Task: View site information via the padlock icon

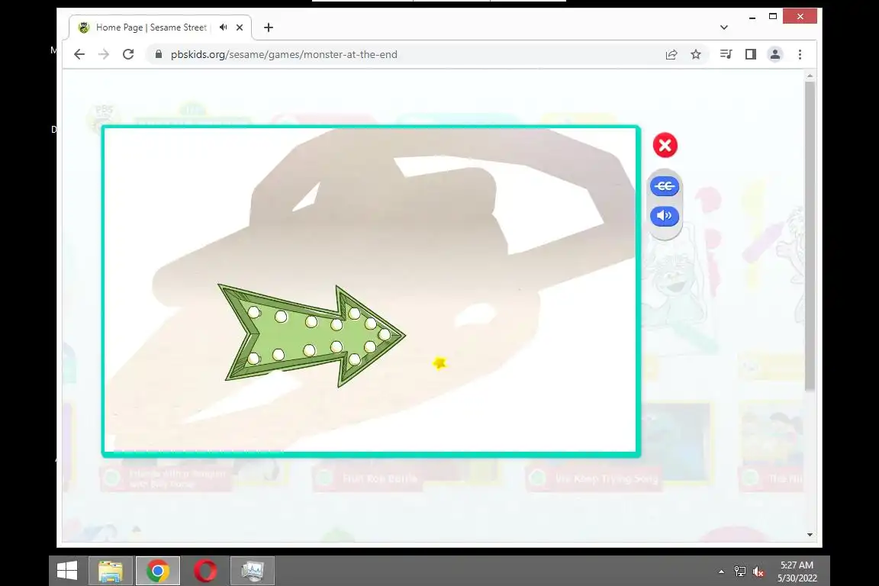Action: (x=159, y=54)
